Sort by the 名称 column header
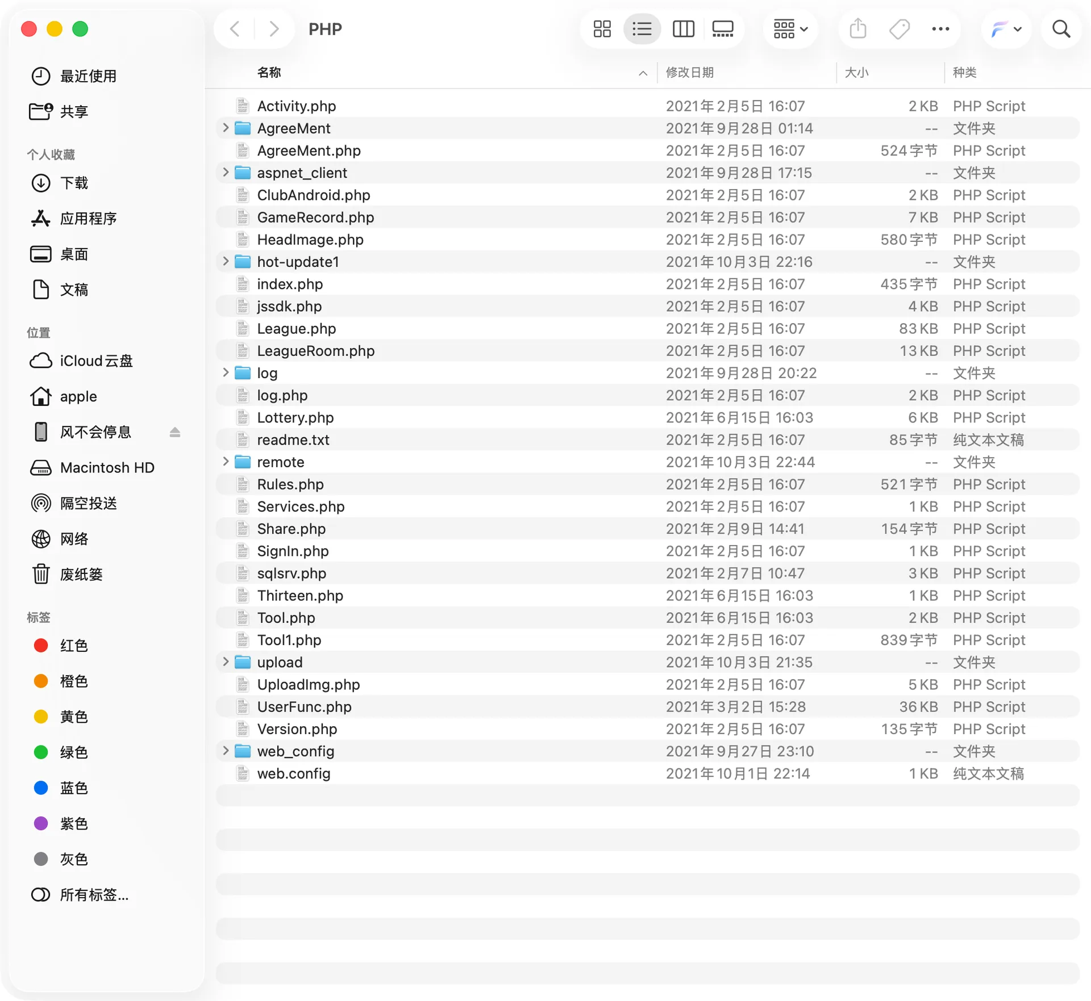 click(x=269, y=73)
